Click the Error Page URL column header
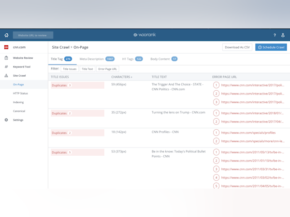This screenshot has height=217, width=290. coord(224,77)
